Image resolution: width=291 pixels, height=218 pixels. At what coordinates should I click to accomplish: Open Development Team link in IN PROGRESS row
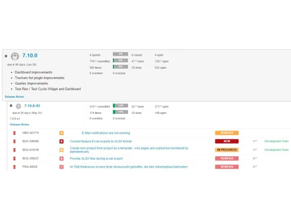click(276, 150)
